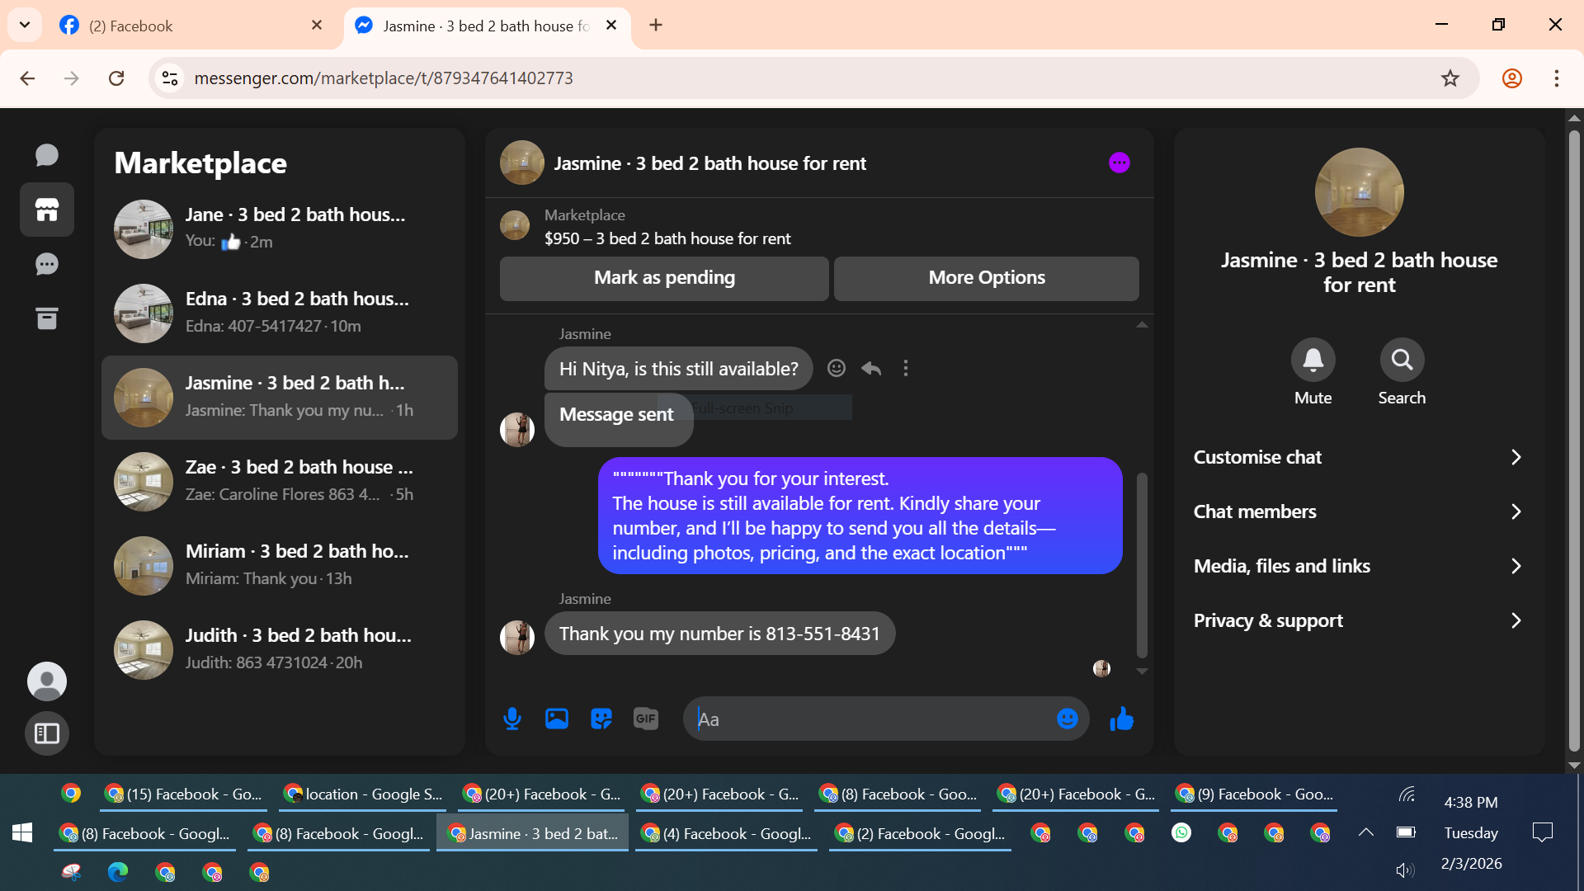The image size is (1584, 891).
Task: Open the Marketplace sidebar icon
Action: click(47, 210)
